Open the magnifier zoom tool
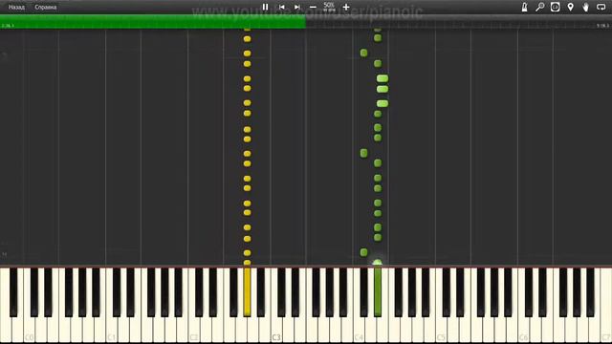 point(539,7)
